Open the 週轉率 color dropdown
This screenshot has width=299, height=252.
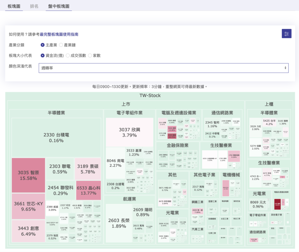tap(164, 68)
